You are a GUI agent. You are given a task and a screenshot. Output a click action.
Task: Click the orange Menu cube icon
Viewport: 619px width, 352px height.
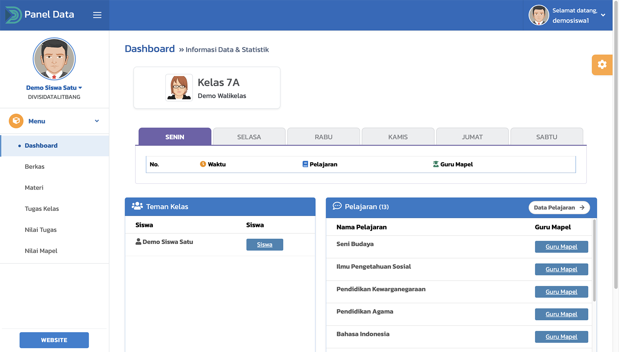(x=16, y=121)
